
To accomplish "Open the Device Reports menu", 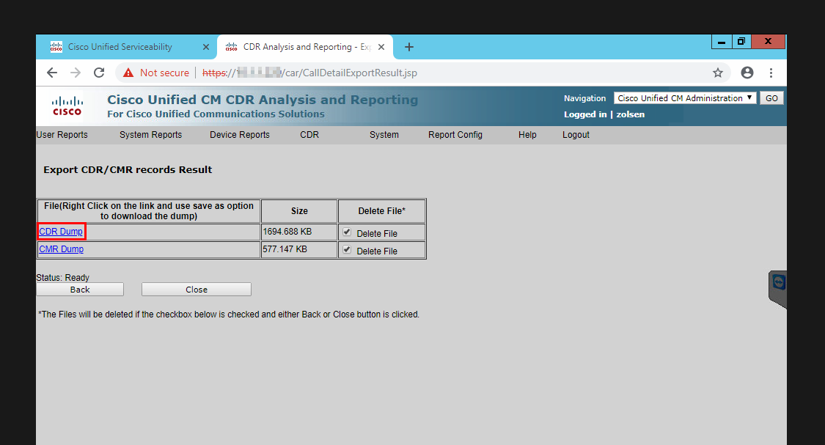I will (x=239, y=135).
